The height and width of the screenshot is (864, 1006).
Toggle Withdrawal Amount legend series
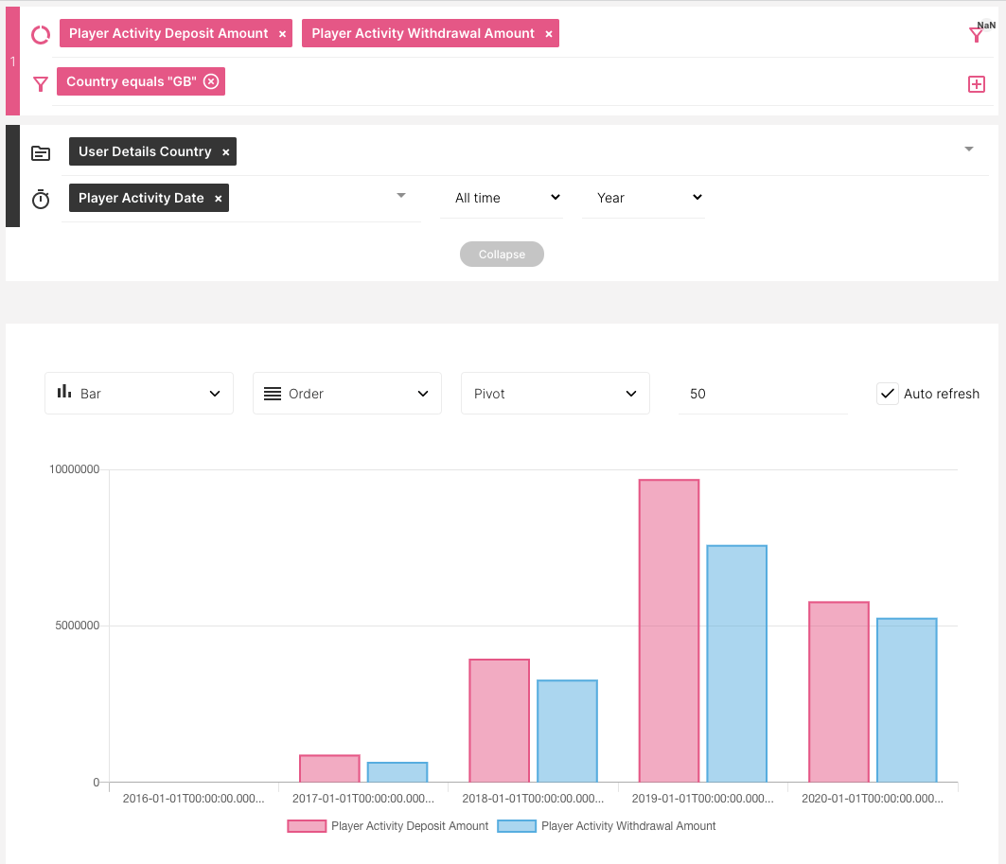(x=608, y=826)
